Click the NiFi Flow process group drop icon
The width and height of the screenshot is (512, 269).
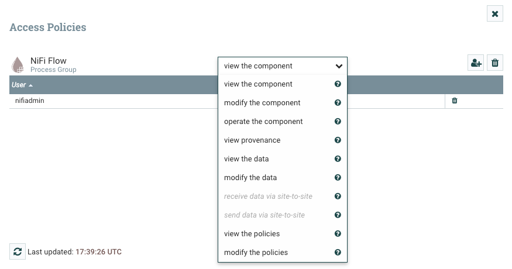pos(18,64)
